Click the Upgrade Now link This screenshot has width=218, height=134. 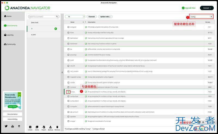click(x=189, y=8)
